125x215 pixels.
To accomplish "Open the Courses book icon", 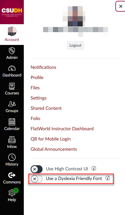I will pyautogui.click(x=12, y=86).
